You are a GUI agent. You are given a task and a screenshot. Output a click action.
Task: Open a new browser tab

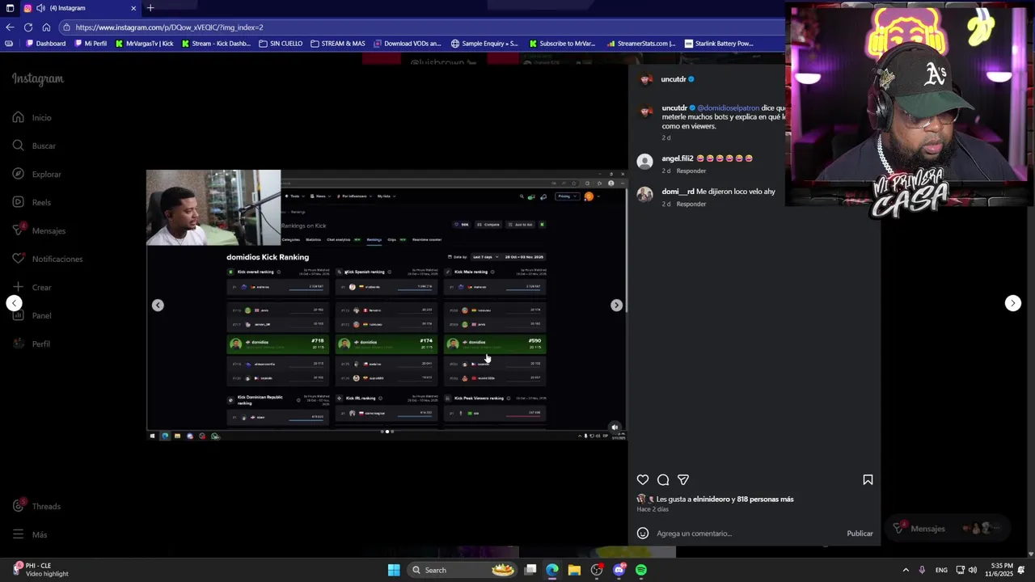click(x=150, y=8)
